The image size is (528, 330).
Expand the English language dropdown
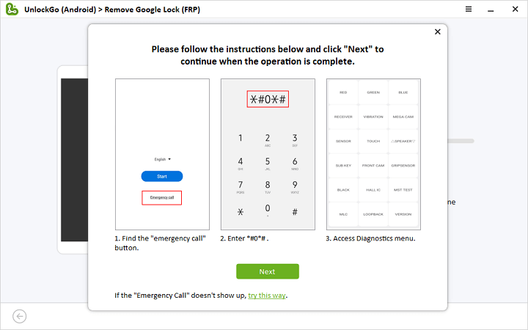162,159
